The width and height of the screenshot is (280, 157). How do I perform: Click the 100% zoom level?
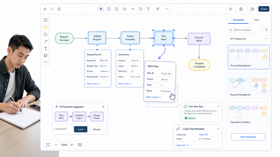point(64,145)
